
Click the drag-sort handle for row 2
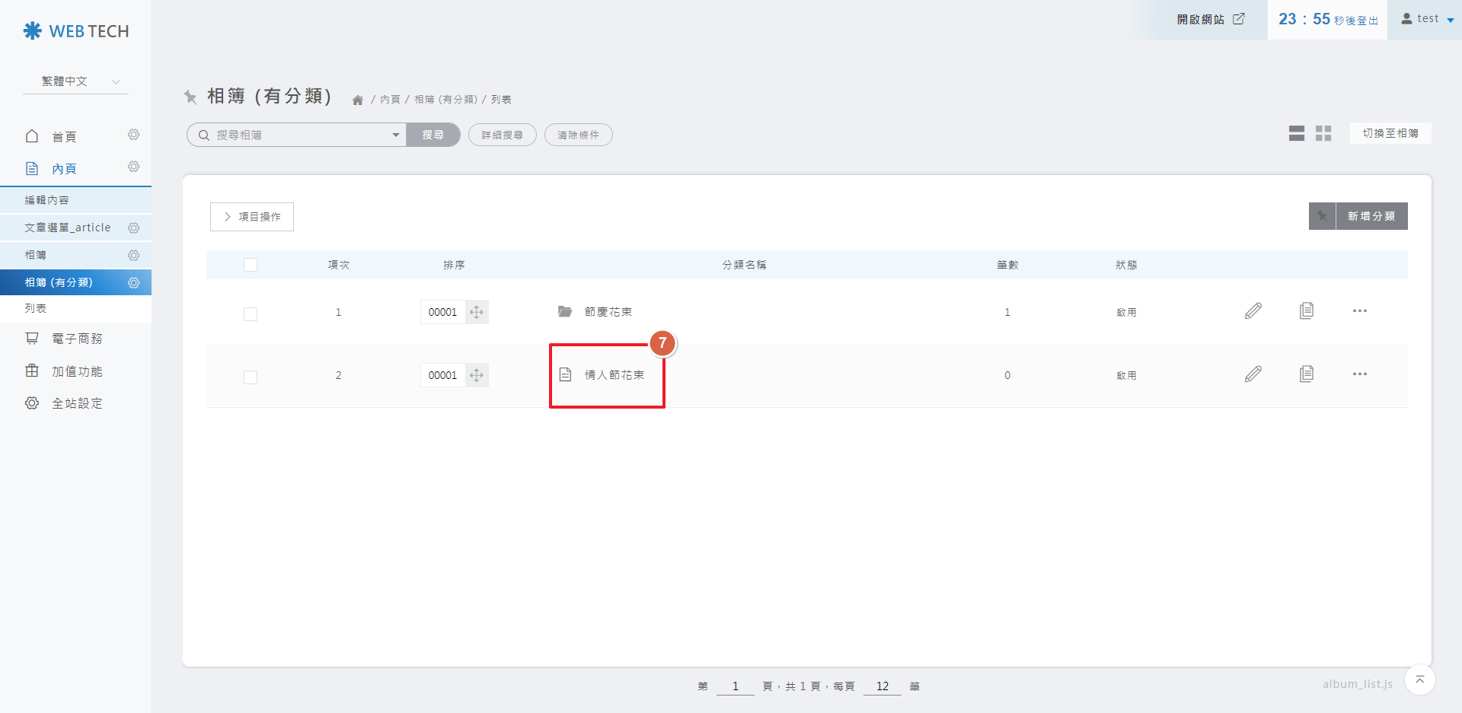coord(477,375)
